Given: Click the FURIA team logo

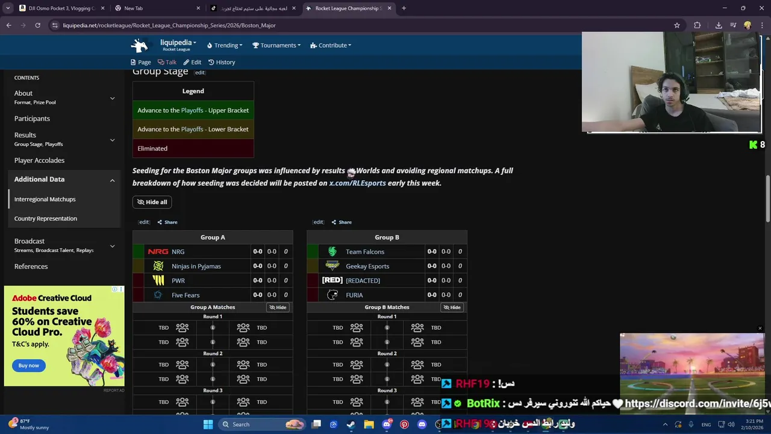Looking at the screenshot, I should click(x=332, y=295).
